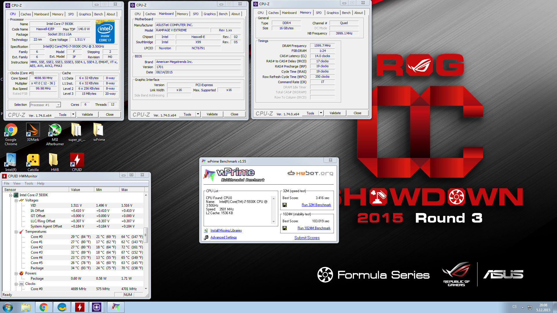Click the HWMonitor vertical scrollbar thumb
The image size is (557, 313).
146,235
